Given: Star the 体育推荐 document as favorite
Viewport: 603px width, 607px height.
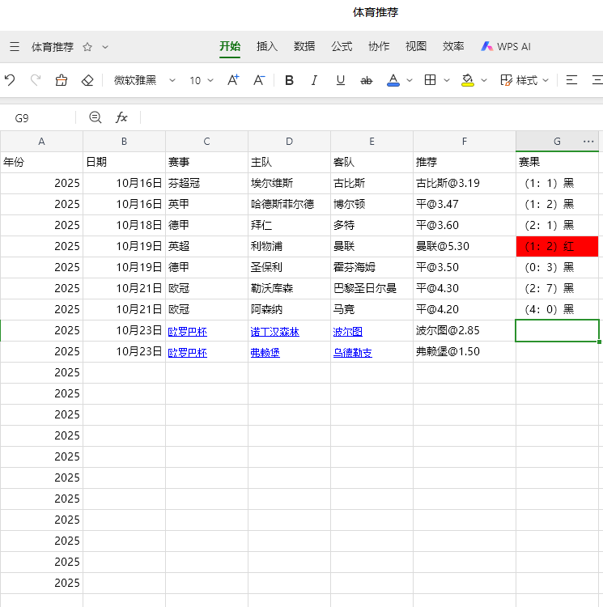Looking at the screenshot, I should (x=87, y=47).
